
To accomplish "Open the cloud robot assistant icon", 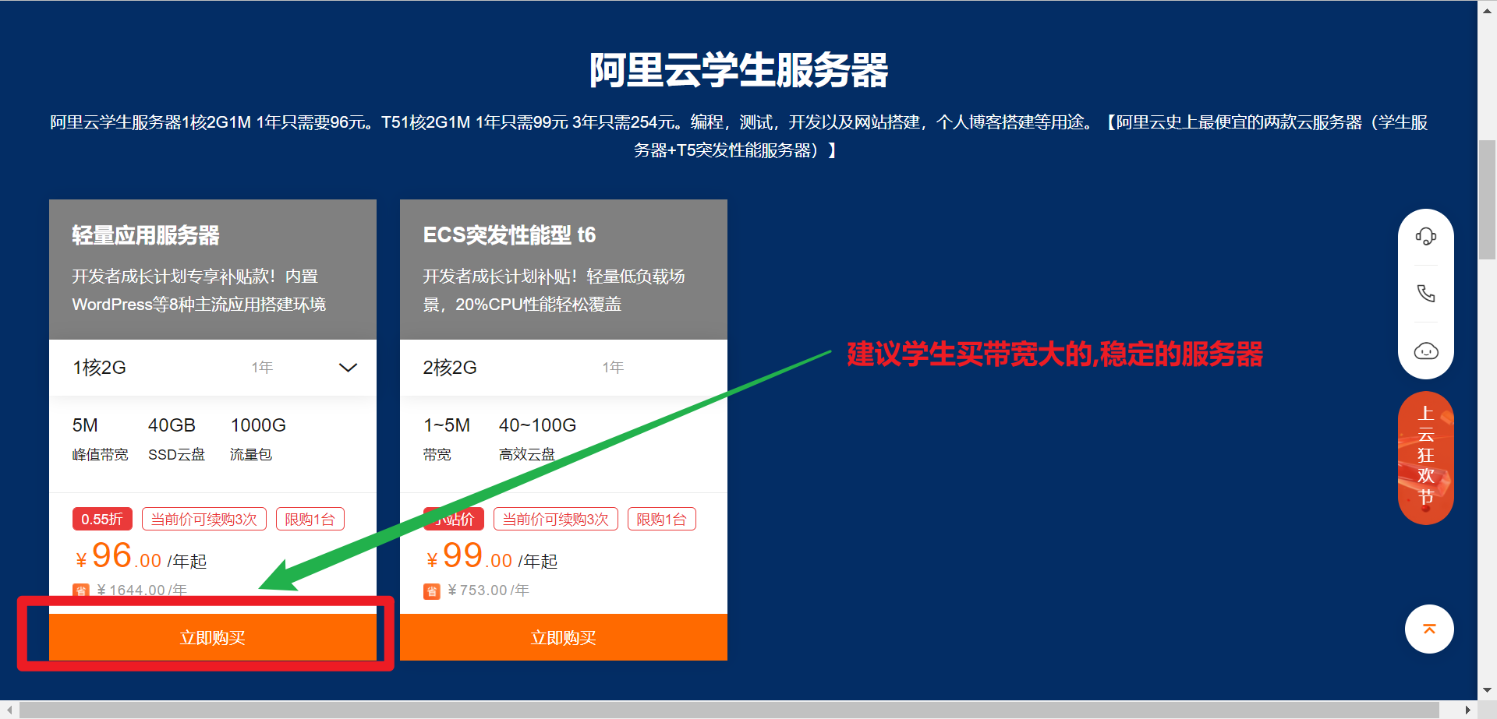I will pos(1426,351).
